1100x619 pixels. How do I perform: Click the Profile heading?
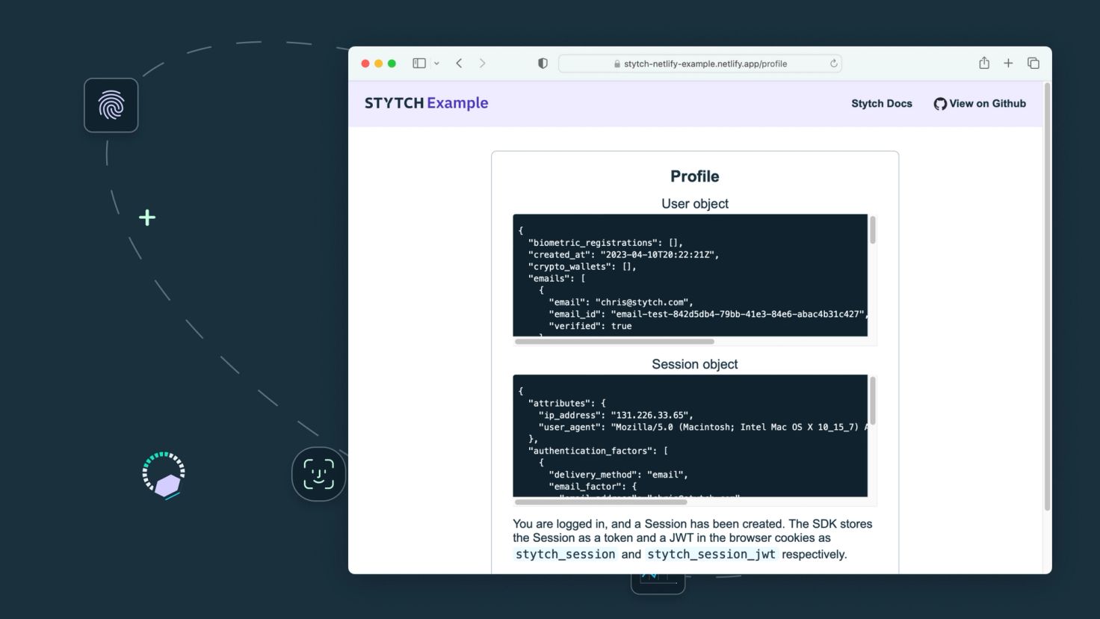(x=695, y=176)
